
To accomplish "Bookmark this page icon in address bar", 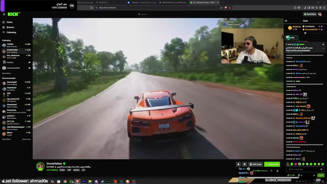I will tap(91, 8).
